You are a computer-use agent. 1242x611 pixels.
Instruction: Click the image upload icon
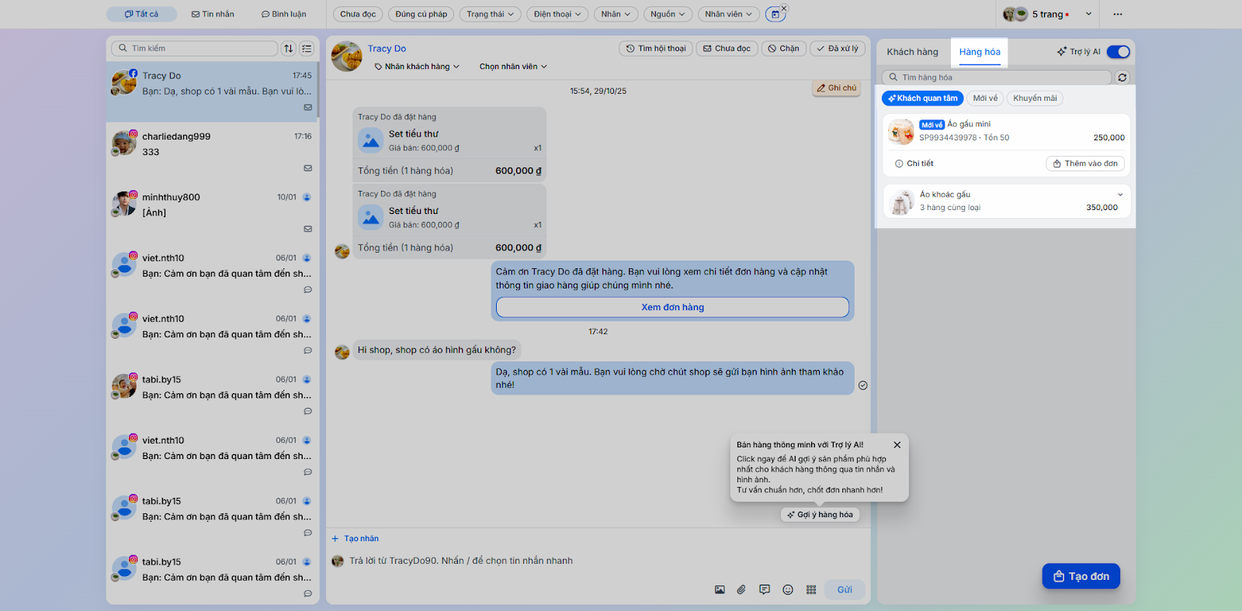(720, 590)
